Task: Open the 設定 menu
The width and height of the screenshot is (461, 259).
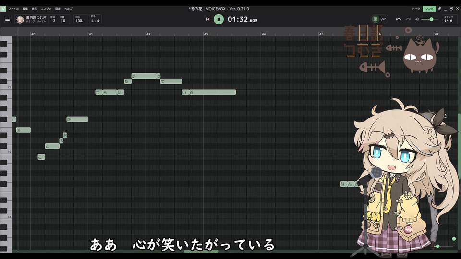Action: (58, 9)
